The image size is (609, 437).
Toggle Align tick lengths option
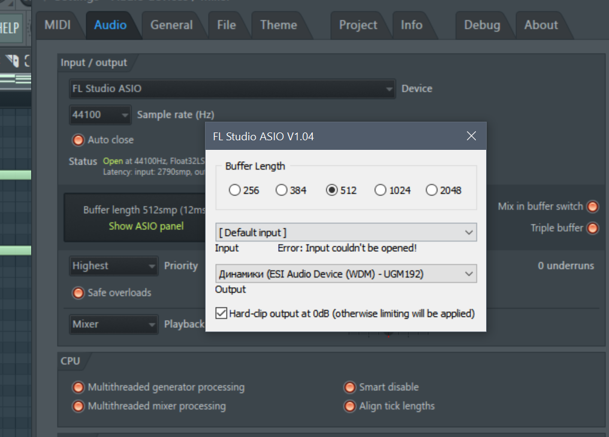(x=349, y=406)
